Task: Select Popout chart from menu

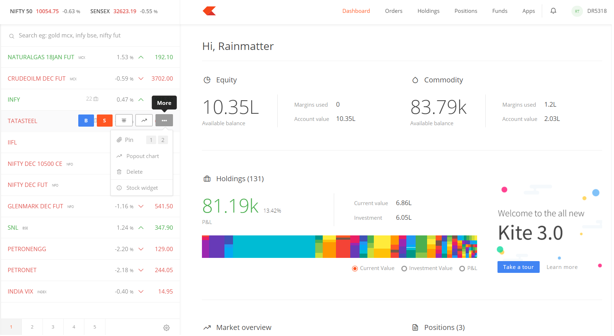Action: click(142, 157)
